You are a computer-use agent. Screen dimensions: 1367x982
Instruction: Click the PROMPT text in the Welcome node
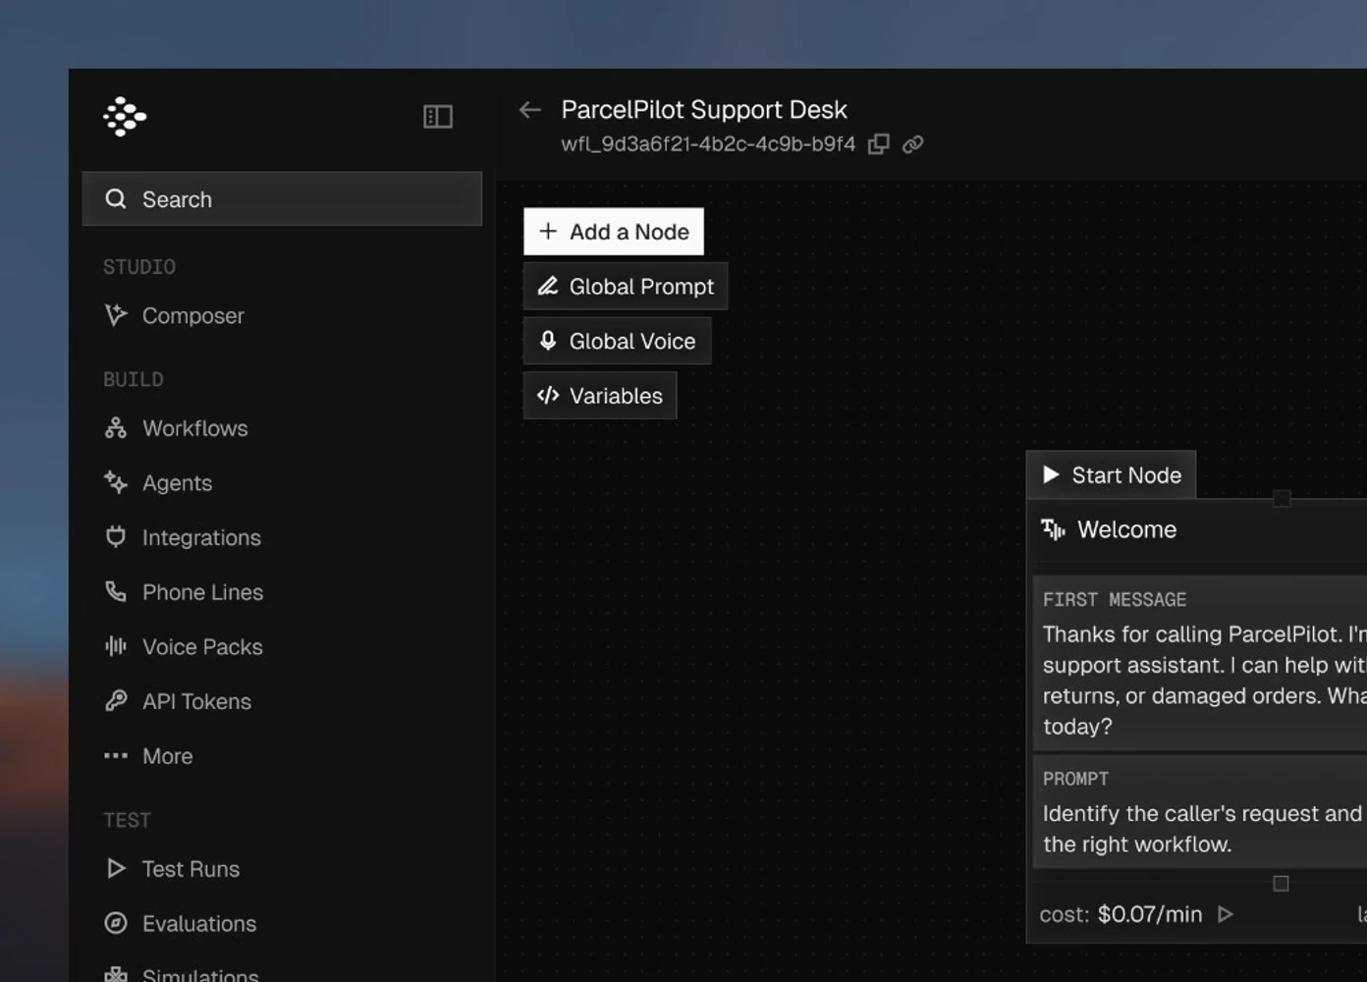coord(1200,811)
